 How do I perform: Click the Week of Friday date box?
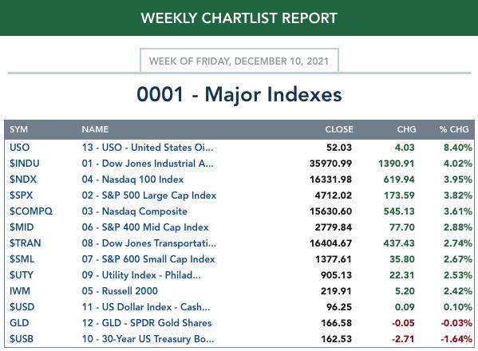(239, 61)
